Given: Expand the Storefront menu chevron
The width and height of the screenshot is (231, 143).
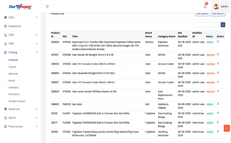Looking at the screenshot, I should coord(37,109).
